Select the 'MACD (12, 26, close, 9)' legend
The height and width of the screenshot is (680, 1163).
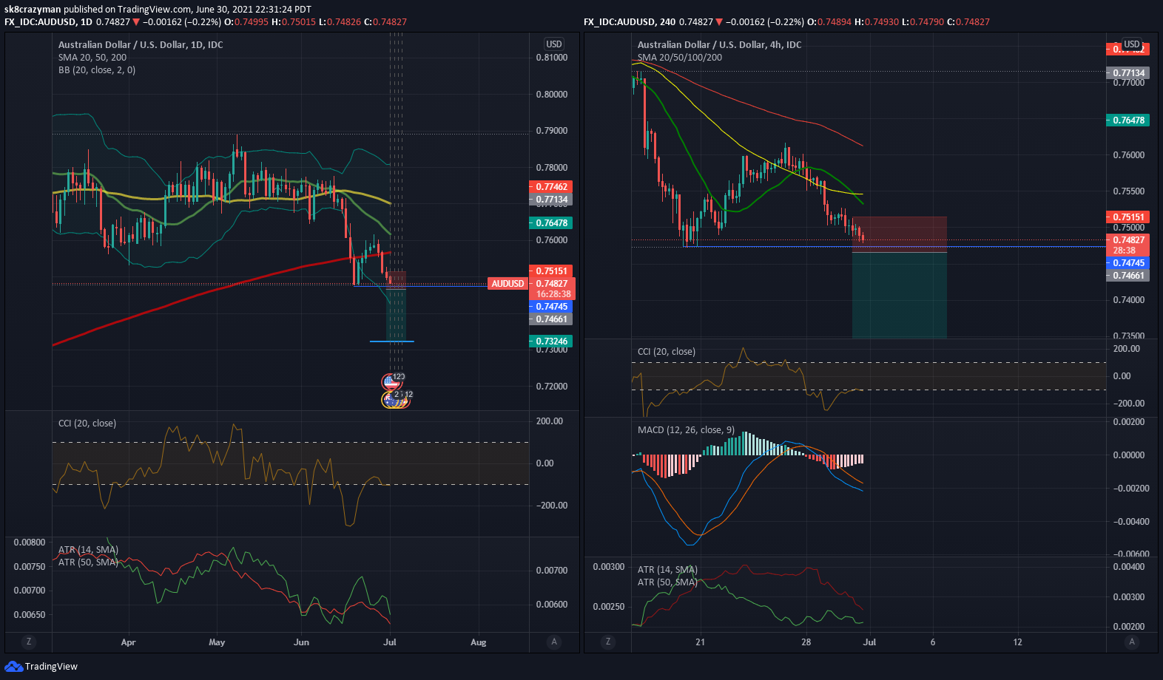(687, 429)
